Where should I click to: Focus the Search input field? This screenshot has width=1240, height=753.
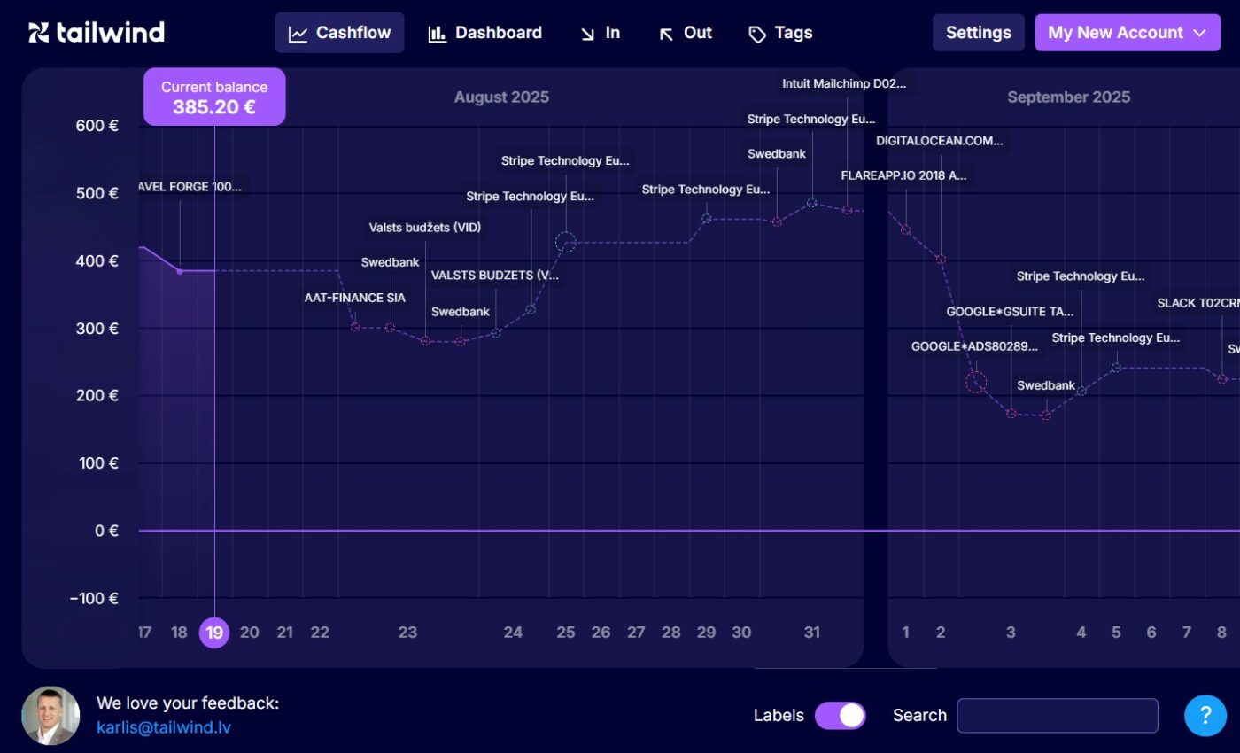click(1058, 716)
